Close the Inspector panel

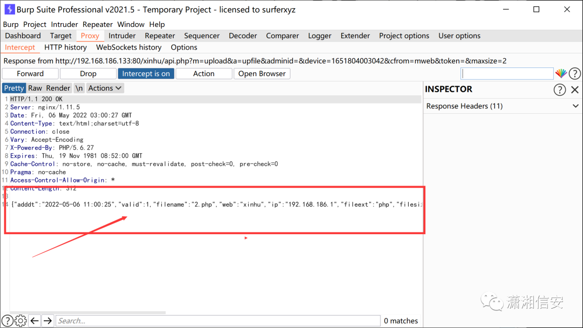pos(575,90)
